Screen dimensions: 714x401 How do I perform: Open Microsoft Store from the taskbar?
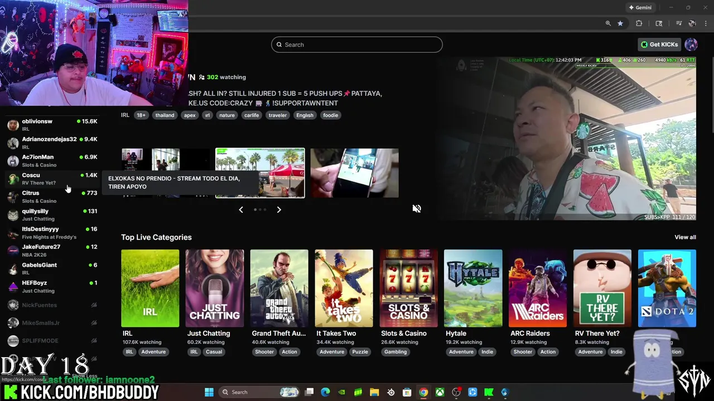coord(407,392)
